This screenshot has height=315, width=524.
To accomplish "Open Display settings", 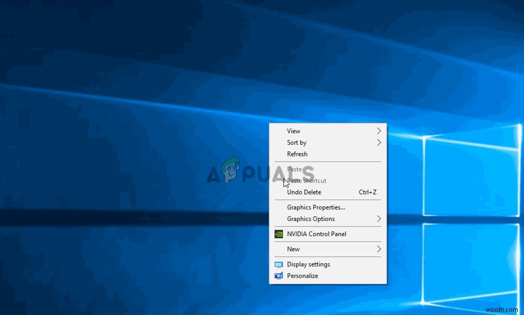I will pyautogui.click(x=309, y=264).
